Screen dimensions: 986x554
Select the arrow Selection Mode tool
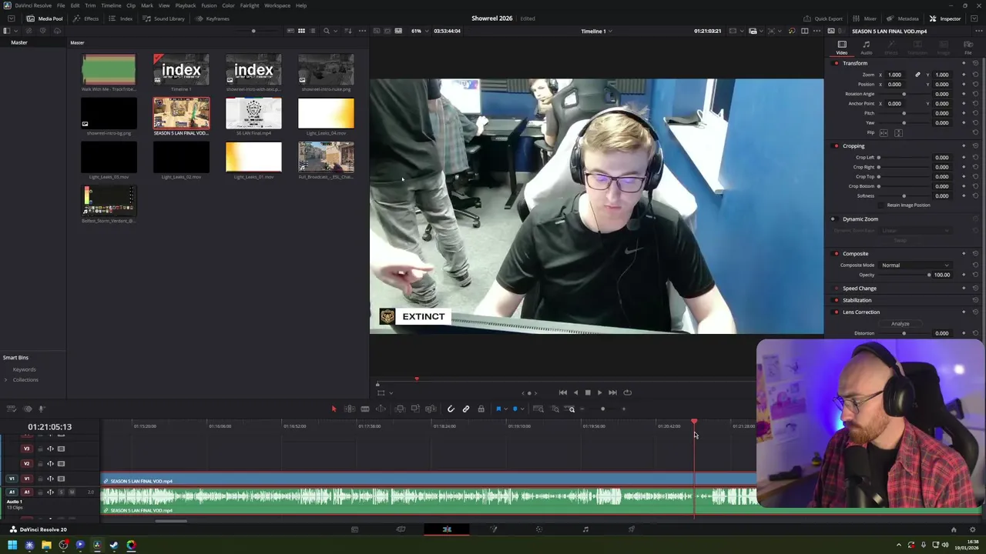[334, 409]
